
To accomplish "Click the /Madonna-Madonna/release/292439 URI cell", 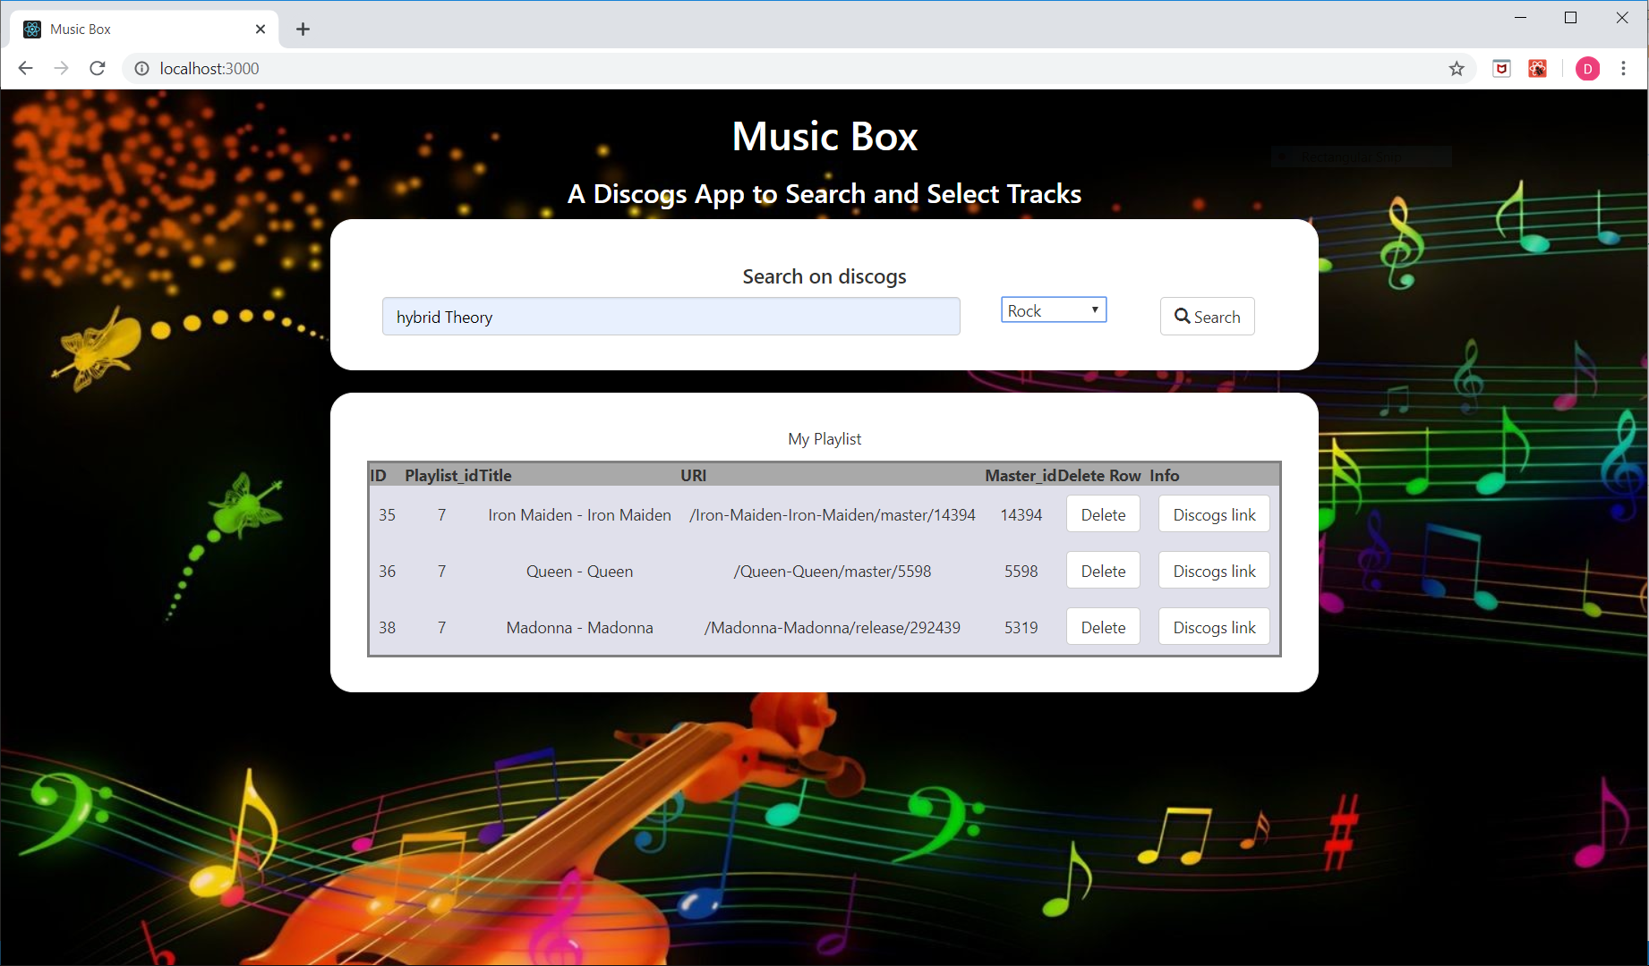I will coord(833,628).
